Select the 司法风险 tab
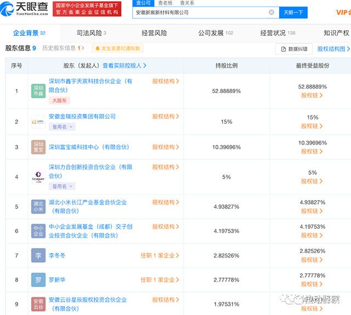 [92, 33]
